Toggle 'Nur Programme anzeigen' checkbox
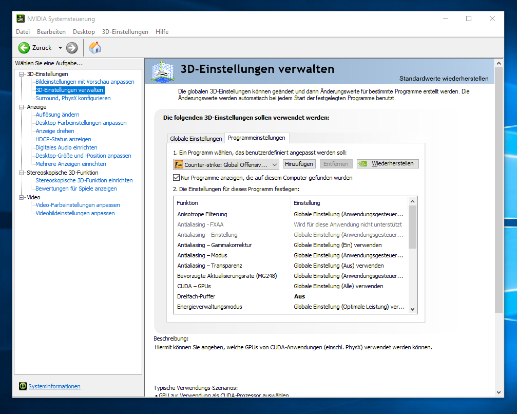 pos(177,178)
